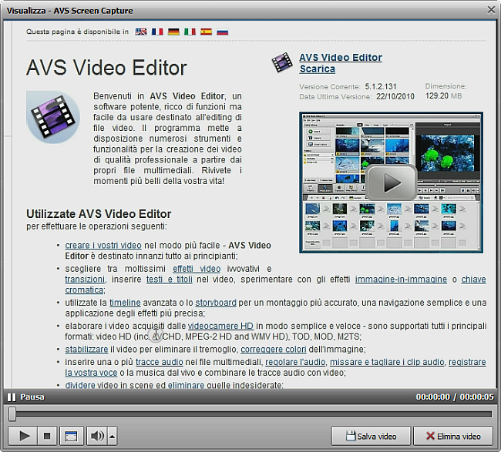Screen dimensions: 501x452
Task: Open the 'tracce audio' link
Action: coord(159,362)
